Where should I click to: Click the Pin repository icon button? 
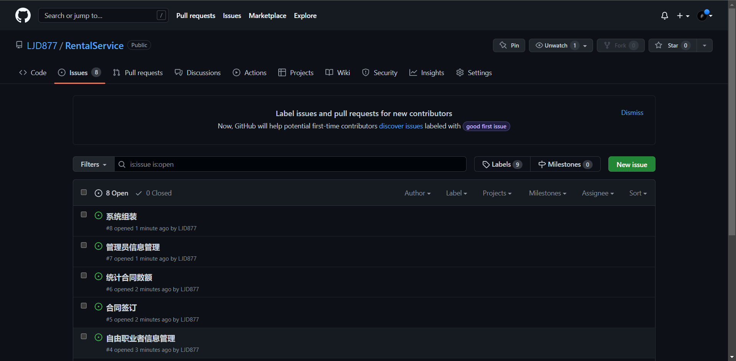tap(503, 45)
